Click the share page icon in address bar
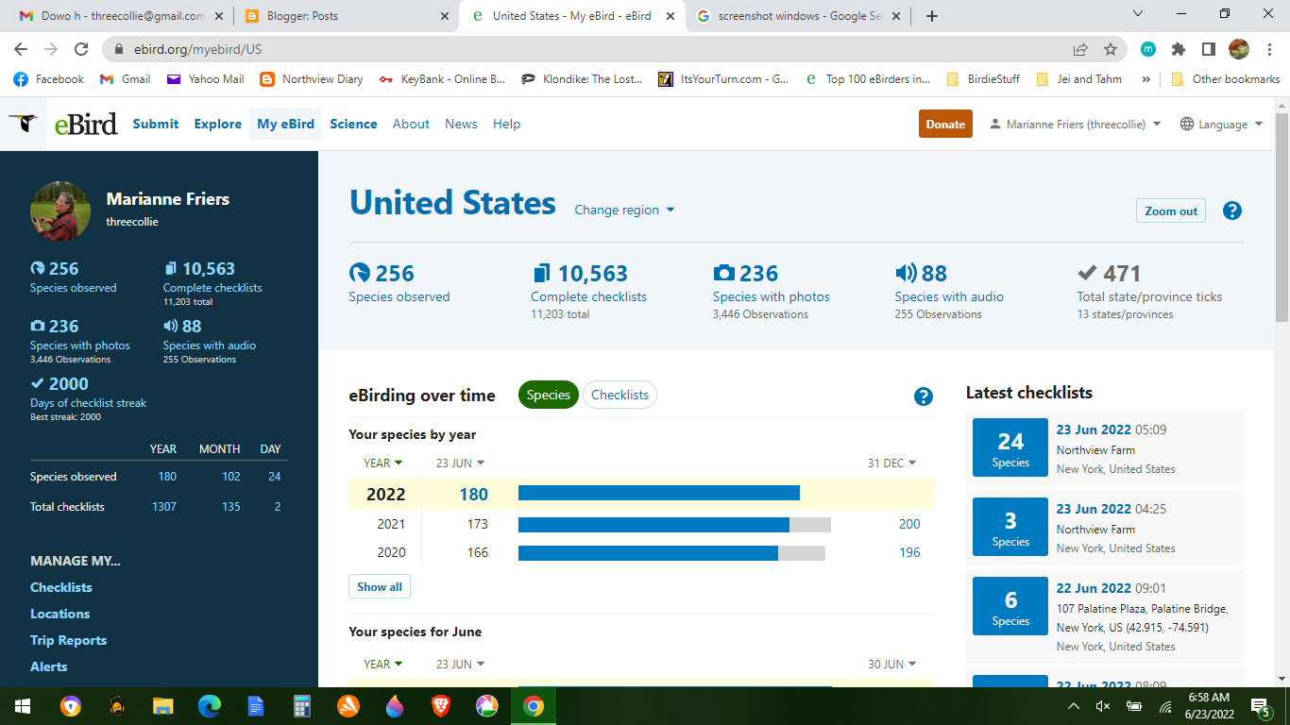 (1080, 49)
